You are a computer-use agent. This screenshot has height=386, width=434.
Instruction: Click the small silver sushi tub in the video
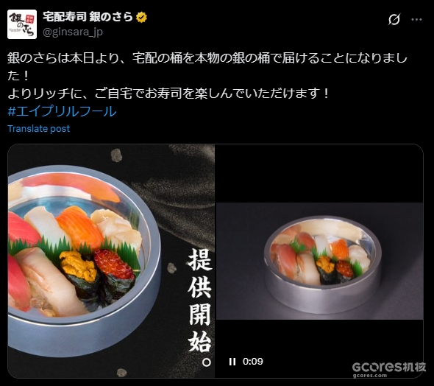tap(322, 264)
